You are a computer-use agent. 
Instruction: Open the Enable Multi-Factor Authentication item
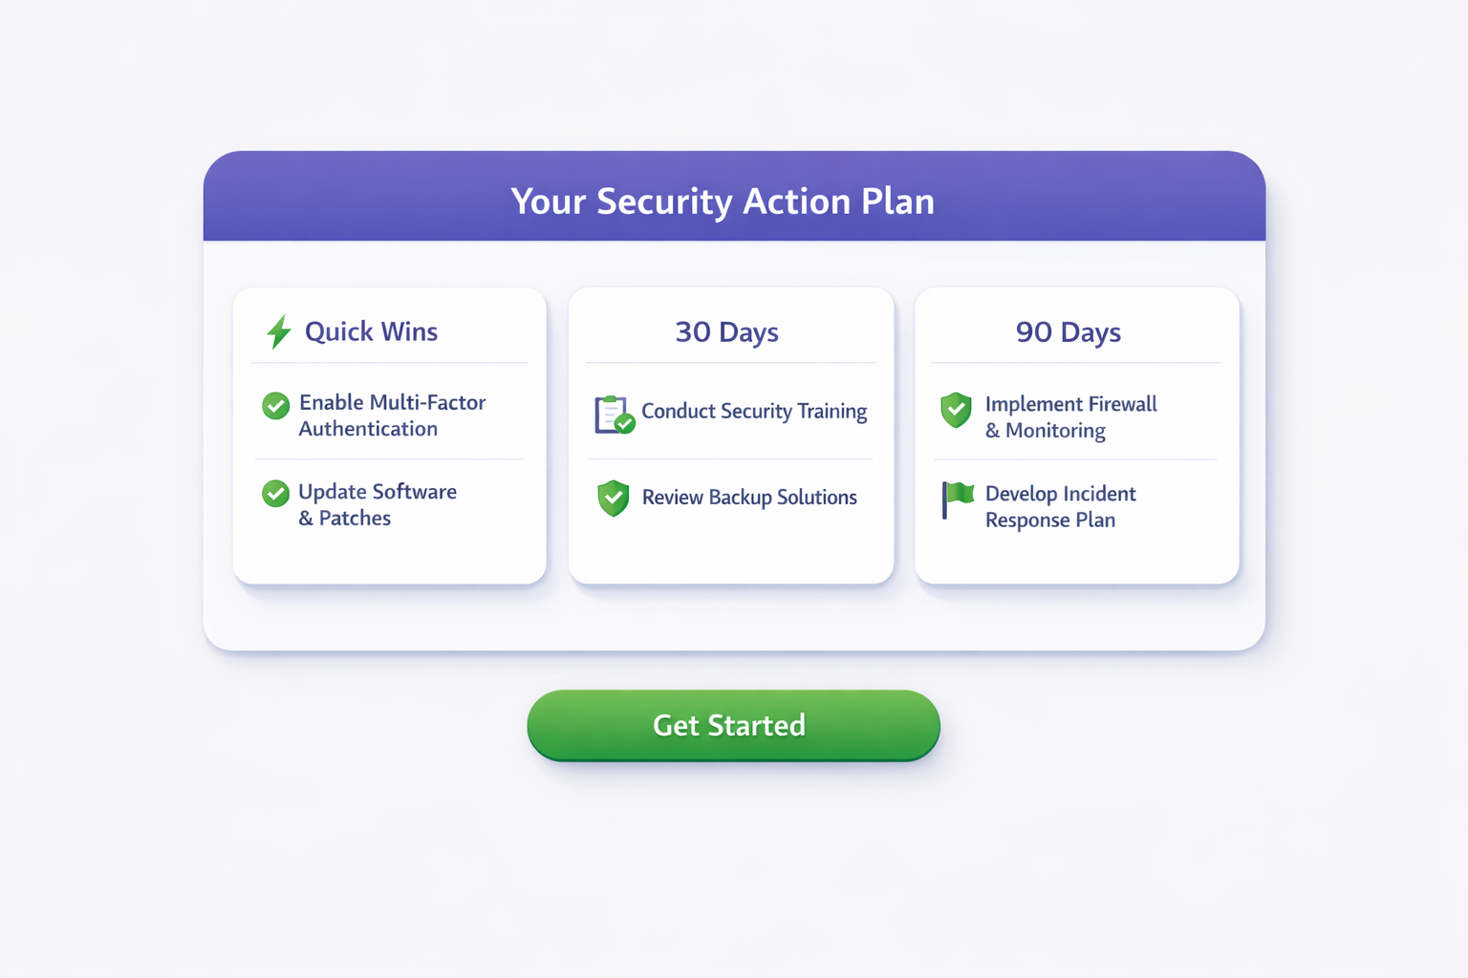click(x=392, y=415)
